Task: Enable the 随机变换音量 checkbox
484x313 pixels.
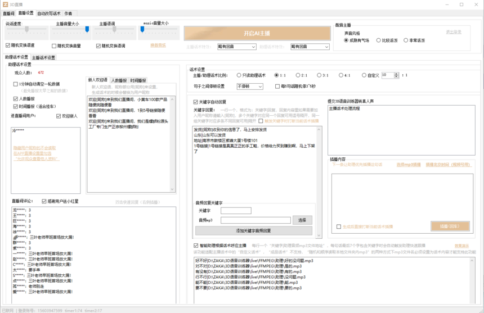Action: (x=55, y=46)
